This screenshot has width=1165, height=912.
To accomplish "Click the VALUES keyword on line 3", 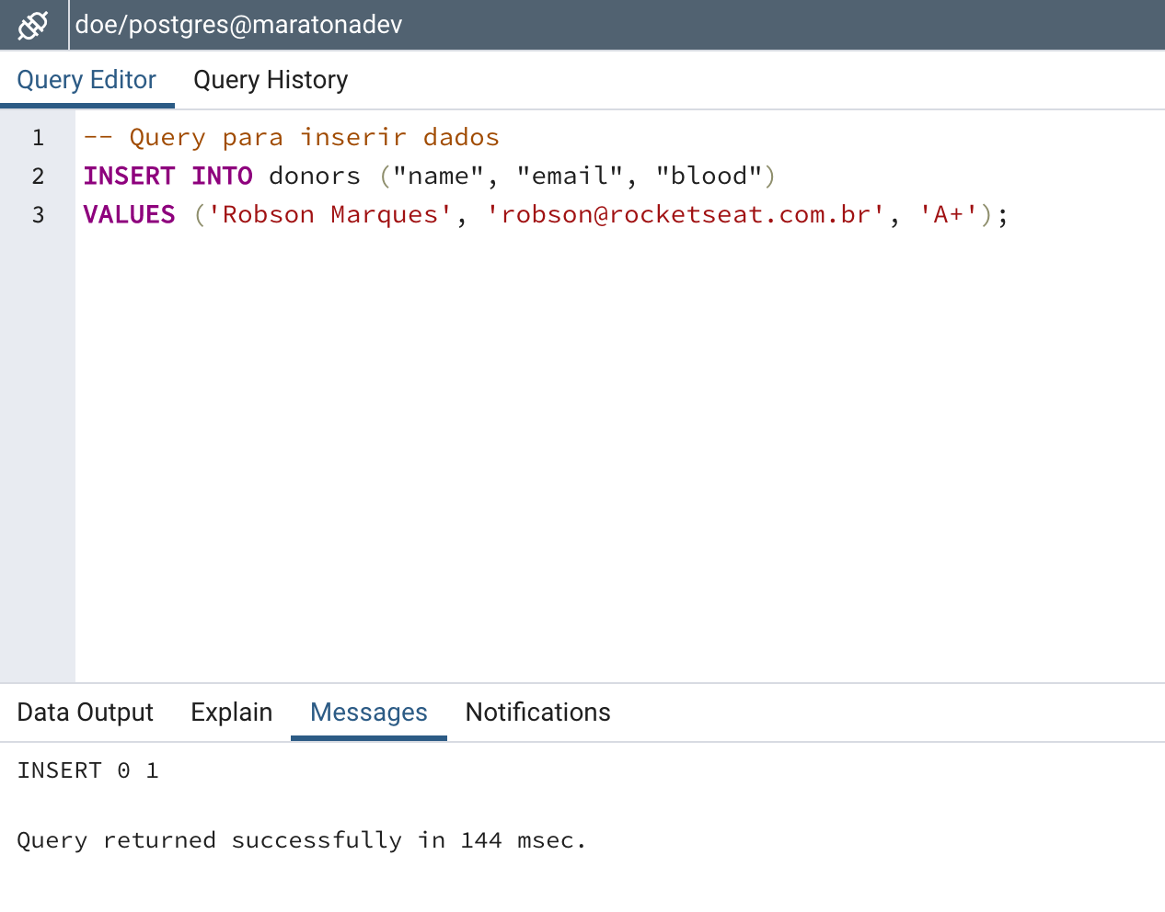I will 129,215.
